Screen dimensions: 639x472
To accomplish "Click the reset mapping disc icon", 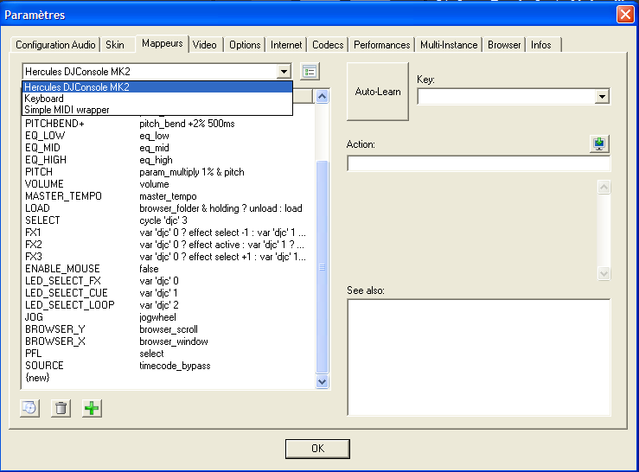I will point(29,408).
